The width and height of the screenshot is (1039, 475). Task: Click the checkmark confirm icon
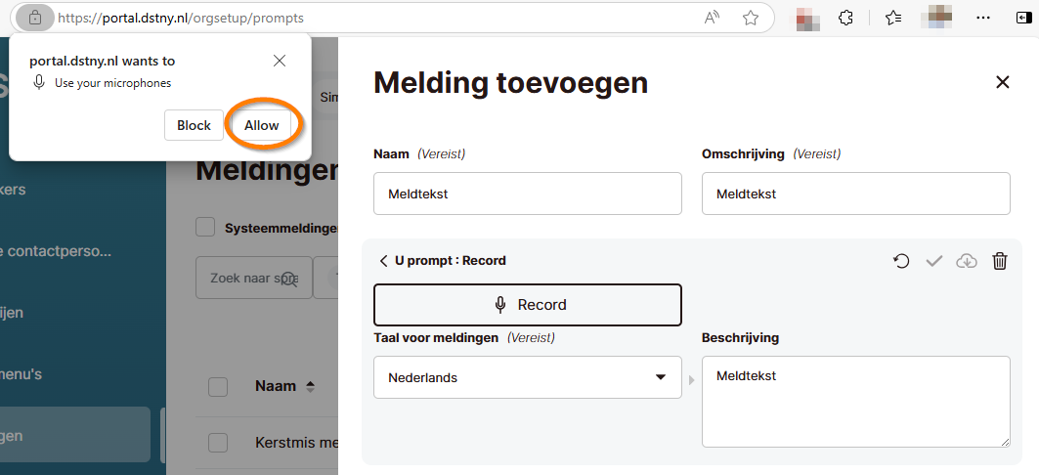point(933,261)
